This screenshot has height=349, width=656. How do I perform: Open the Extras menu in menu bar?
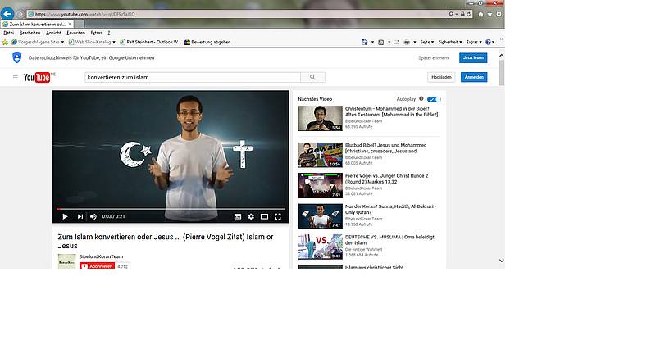click(x=96, y=33)
